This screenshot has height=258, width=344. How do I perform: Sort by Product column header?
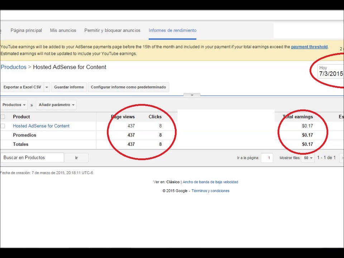21,117
